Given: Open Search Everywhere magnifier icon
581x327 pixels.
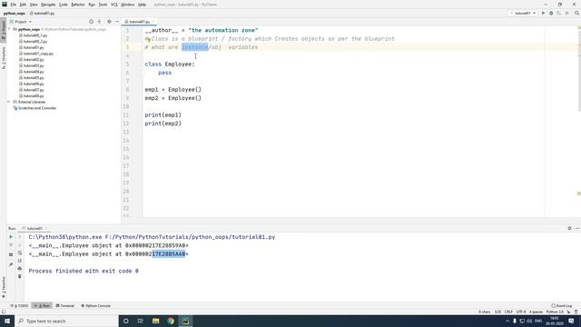Looking at the screenshot, I should tap(576, 13).
